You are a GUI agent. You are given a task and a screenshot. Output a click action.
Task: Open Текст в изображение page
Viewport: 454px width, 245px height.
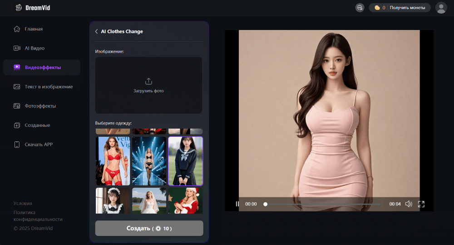tap(49, 87)
